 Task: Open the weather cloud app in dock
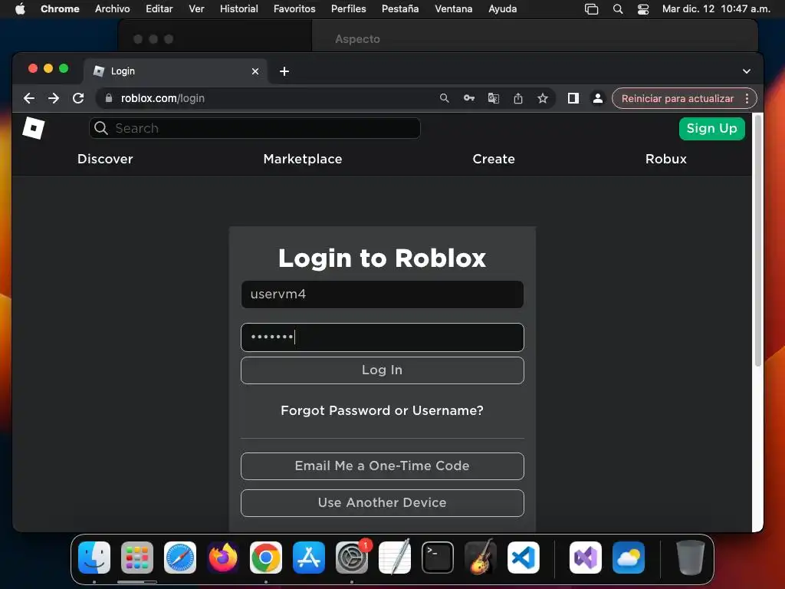(629, 558)
